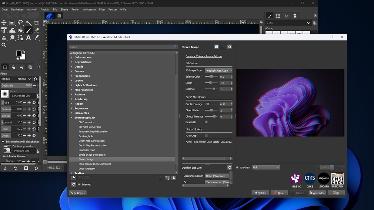This screenshot has height=210, width=374.
Task: Open the Datei menu
Action: point(4,10)
